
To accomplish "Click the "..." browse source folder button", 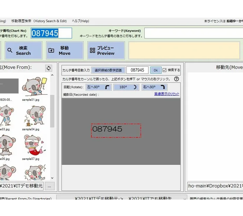I will 49,186.
